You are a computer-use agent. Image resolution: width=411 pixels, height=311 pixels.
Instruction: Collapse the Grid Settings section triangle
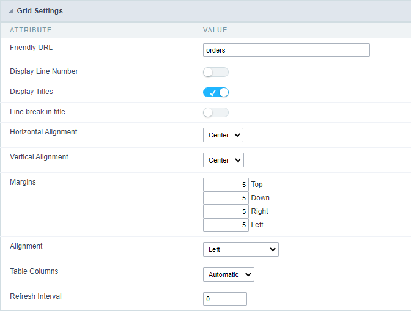pyautogui.click(x=10, y=11)
